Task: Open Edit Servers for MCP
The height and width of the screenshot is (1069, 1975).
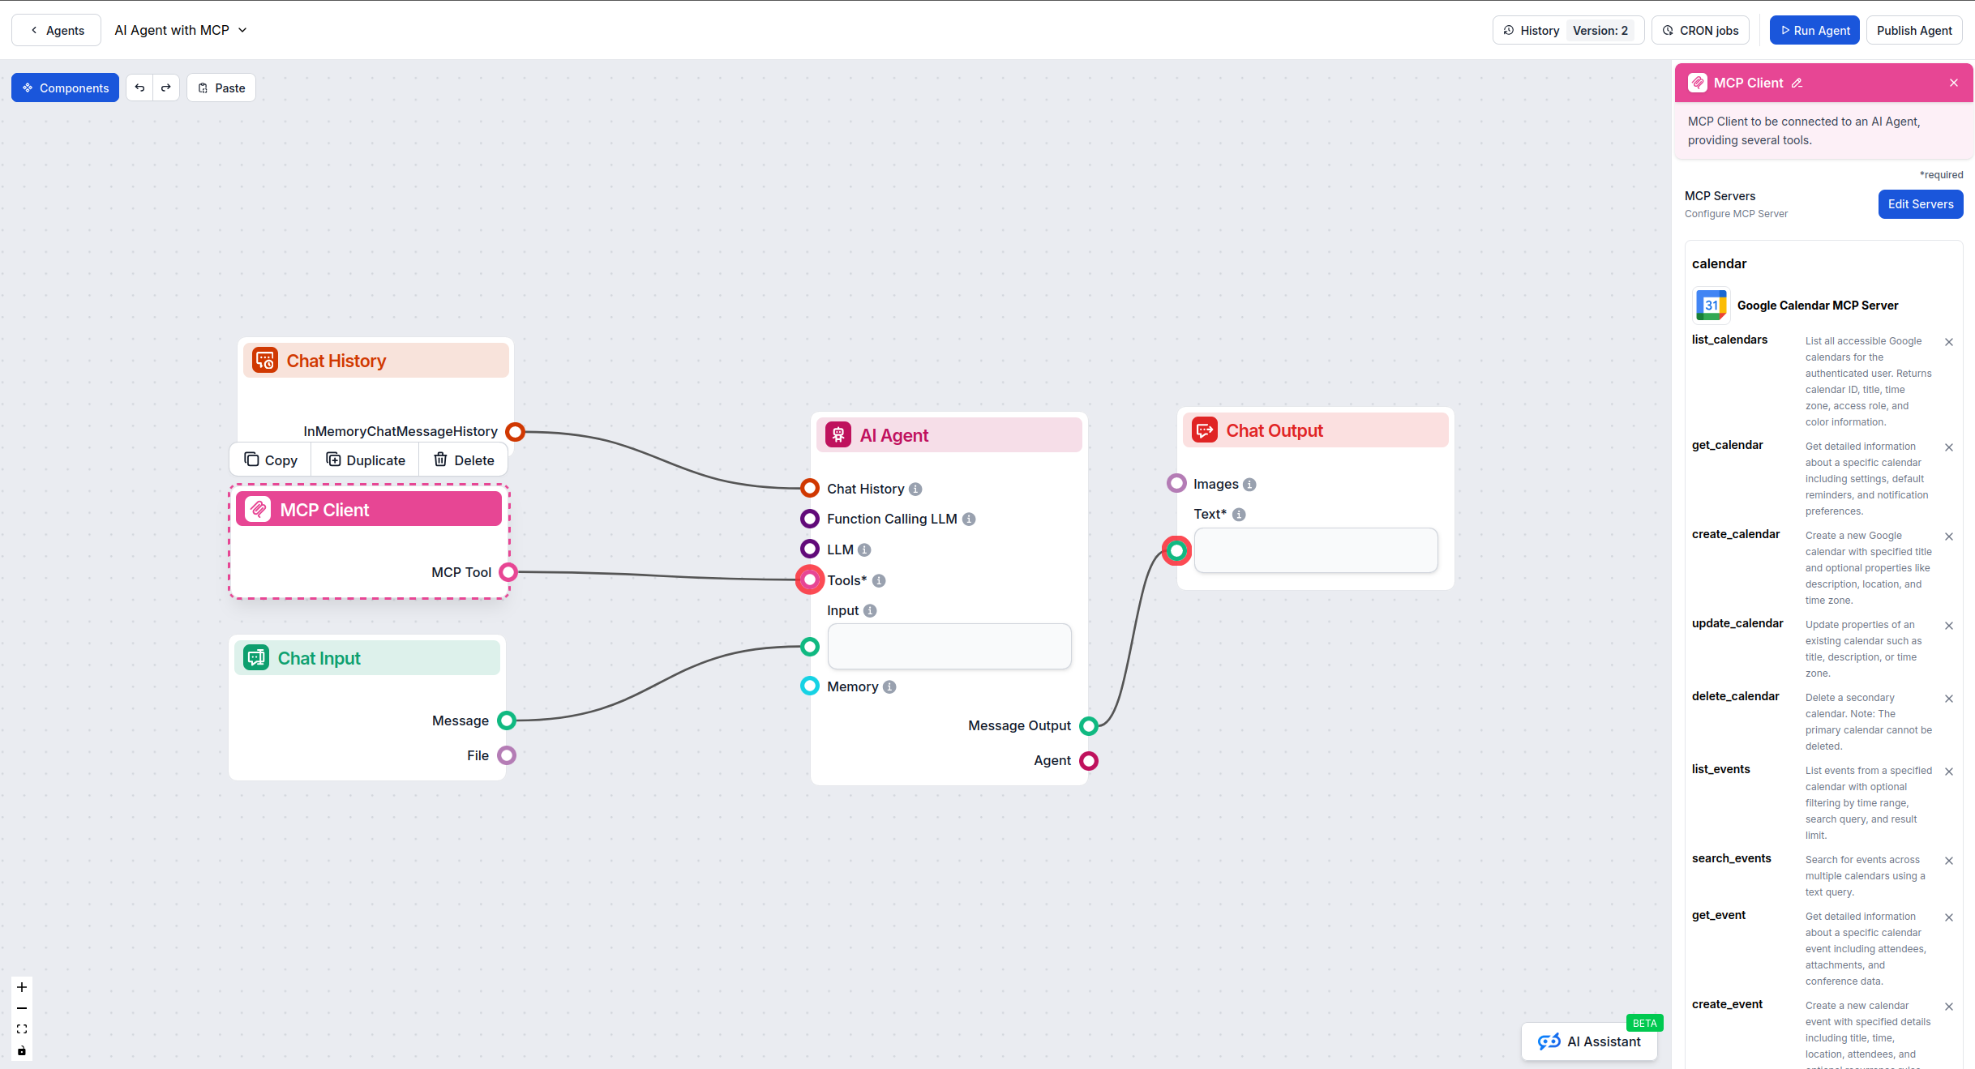Action: tap(1920, 203)
